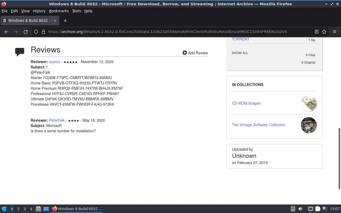Open the clipboard tray icon

(318, 209)
